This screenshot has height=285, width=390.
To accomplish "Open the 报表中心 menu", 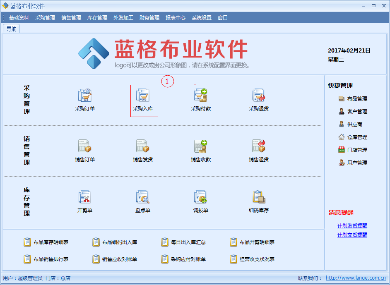I will (x=176, y=18).
